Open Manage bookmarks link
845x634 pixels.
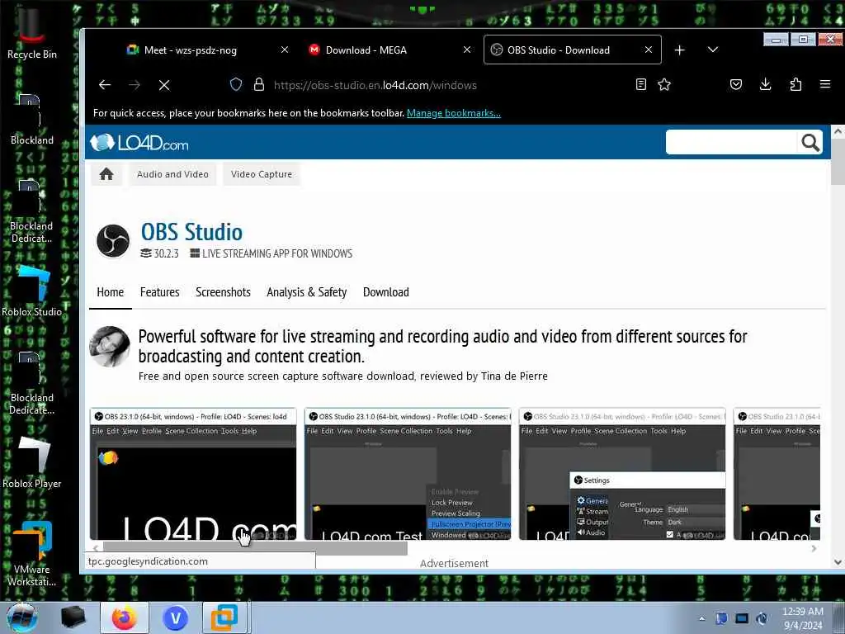click(x=454, y=113)
